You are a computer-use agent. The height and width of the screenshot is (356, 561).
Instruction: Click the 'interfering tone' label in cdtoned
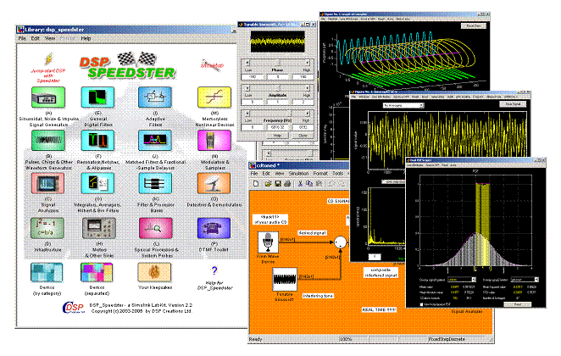coord(318,296)
